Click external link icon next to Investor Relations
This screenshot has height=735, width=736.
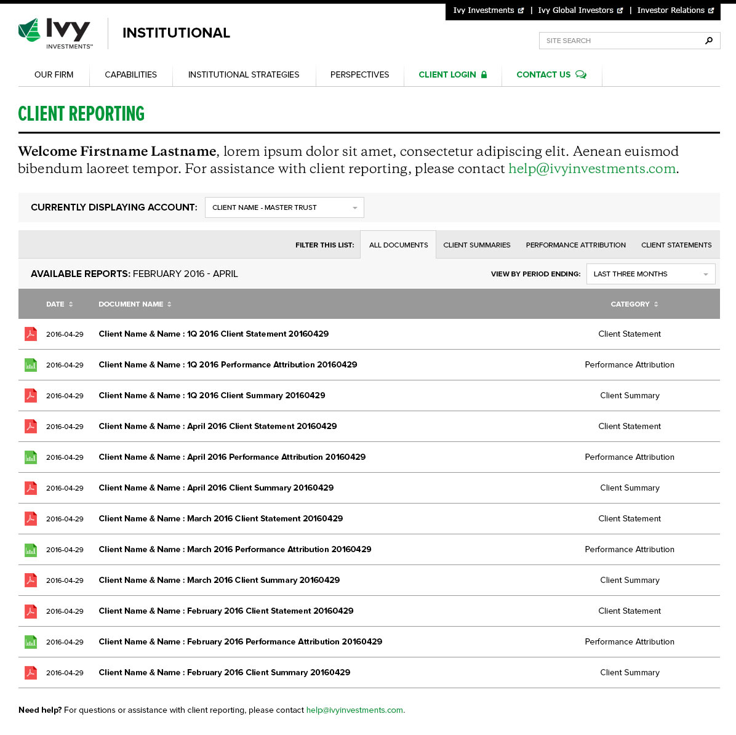pyautogui.click(x=711, y=10)
